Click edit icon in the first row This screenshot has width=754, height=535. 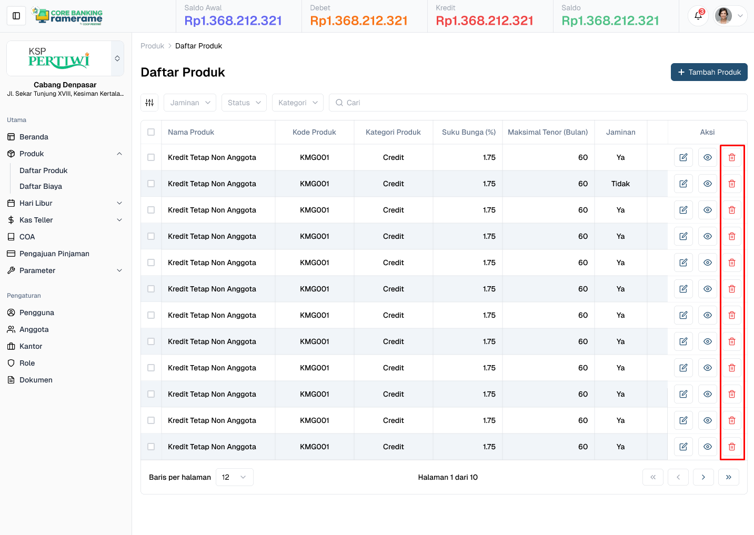click(x=683, y=157)
